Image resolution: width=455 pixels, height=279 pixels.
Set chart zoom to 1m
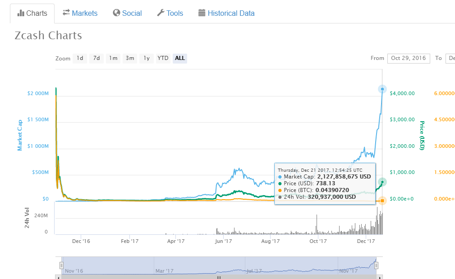(x=113, y=58)
